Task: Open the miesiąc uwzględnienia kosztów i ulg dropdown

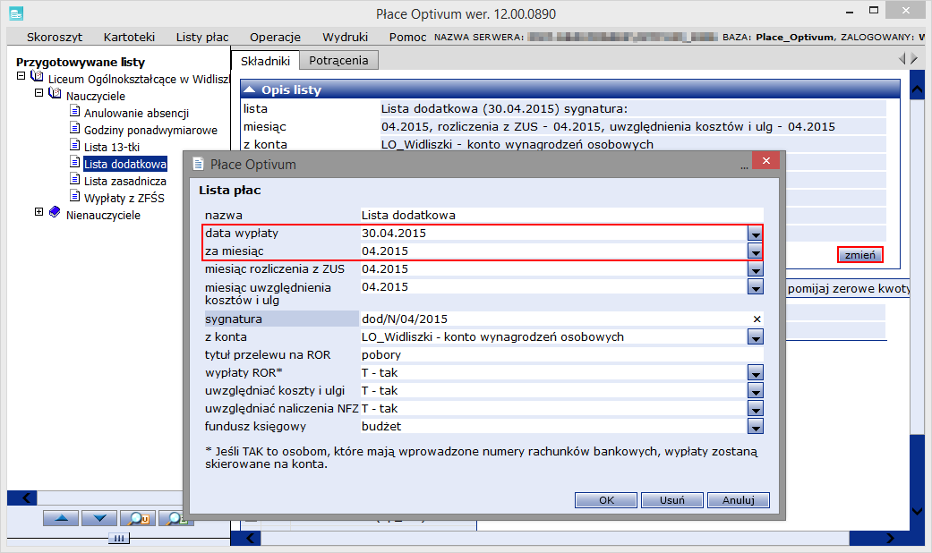Action: [x=755, y=287]
